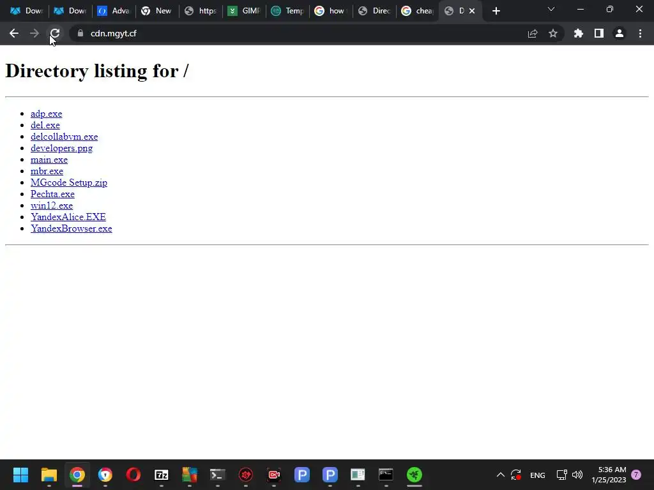Click the delcollabvm.exe link
The image size is (654, 490).
(x=65, y=137)
